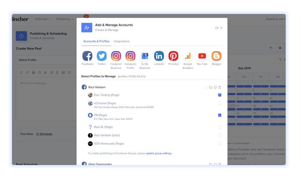
Task: Open the Publishing dropdown menu
Action: [65, 19]
